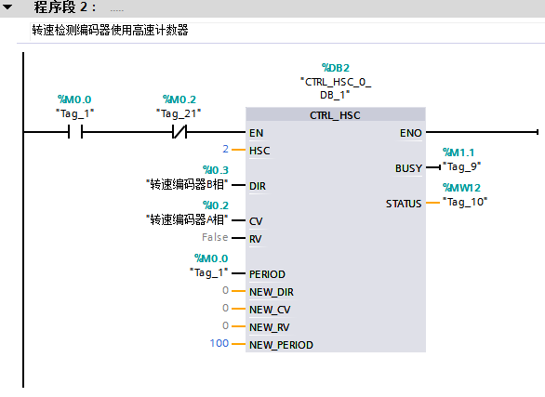Select the normally open contact Tag_1

(75, 132)
